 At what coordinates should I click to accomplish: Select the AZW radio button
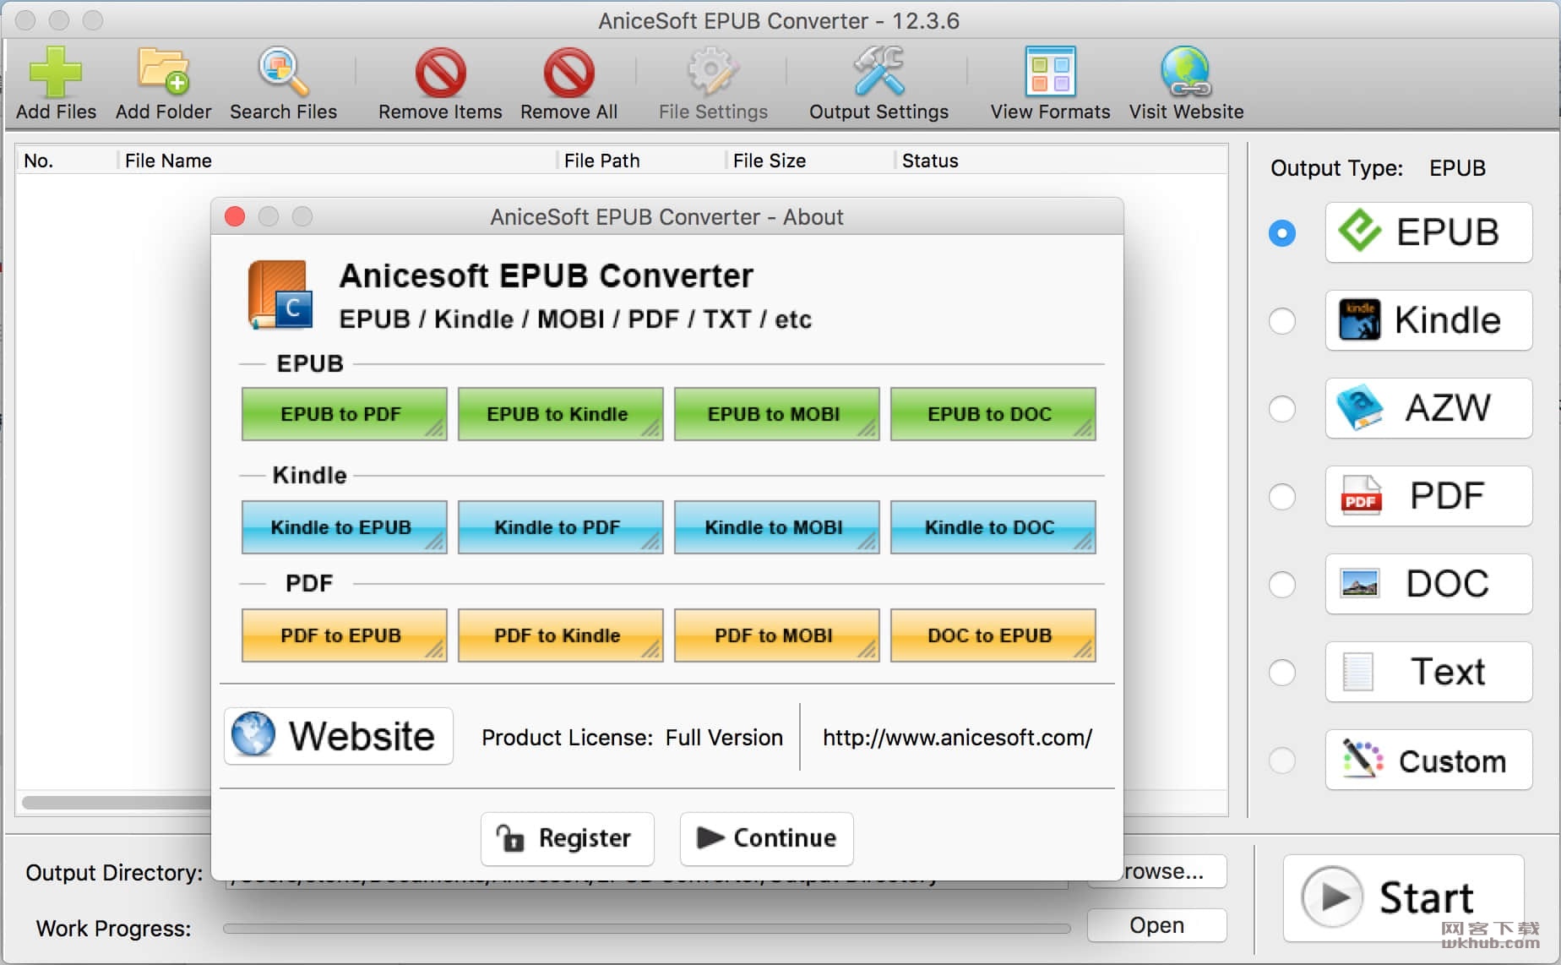[1282, 409]
